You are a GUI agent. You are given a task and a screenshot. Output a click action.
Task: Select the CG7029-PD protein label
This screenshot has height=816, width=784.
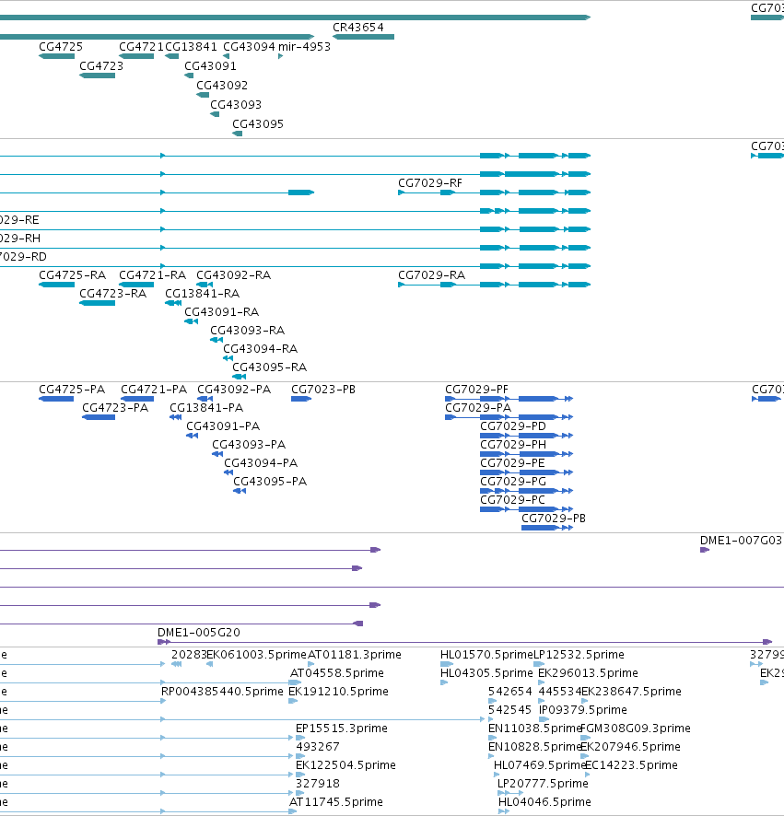[x=513, y=426]
